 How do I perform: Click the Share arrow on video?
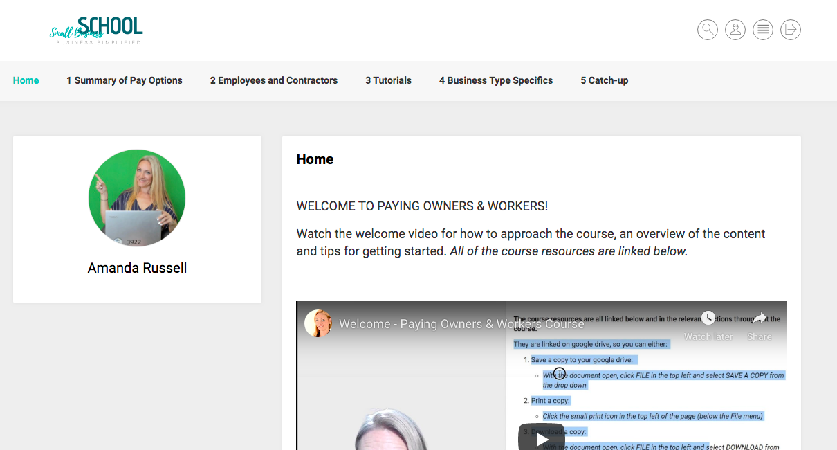(x=759, y=318)
